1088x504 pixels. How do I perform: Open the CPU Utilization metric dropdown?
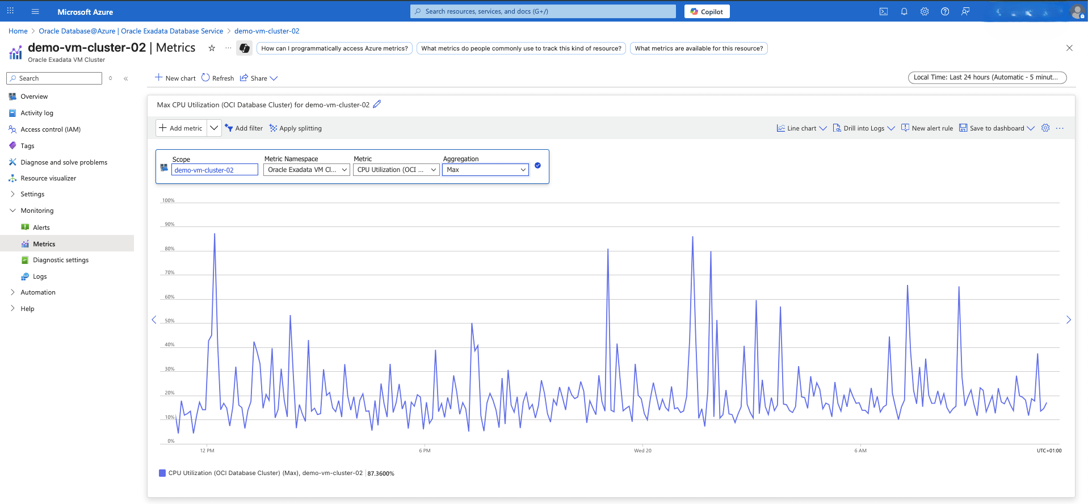click(396, 170)
